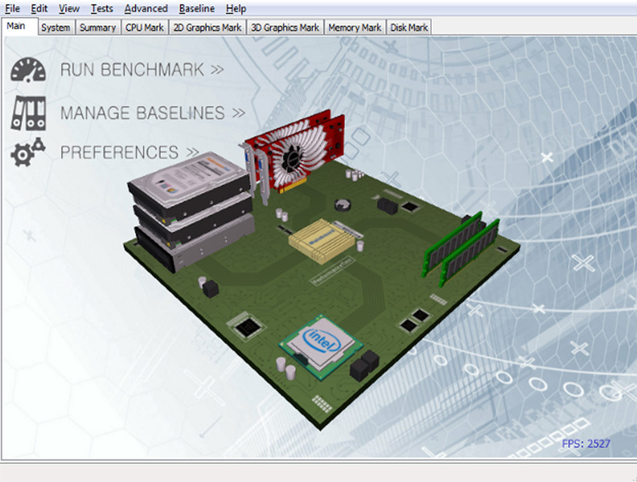The width and height of the screenshot is (637, 482).
Task: Click the stacked hard drives model
Action: point(190,211)
